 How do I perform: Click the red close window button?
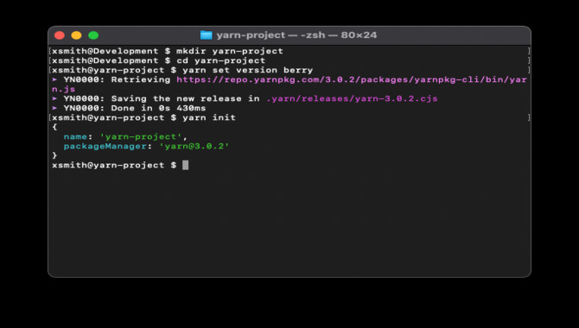pos(60,35)
